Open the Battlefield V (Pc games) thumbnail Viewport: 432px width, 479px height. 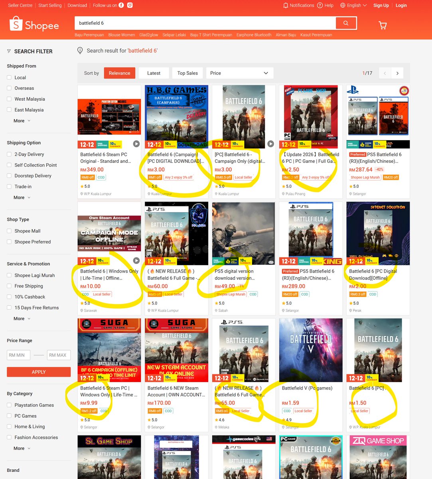point(311,350)
